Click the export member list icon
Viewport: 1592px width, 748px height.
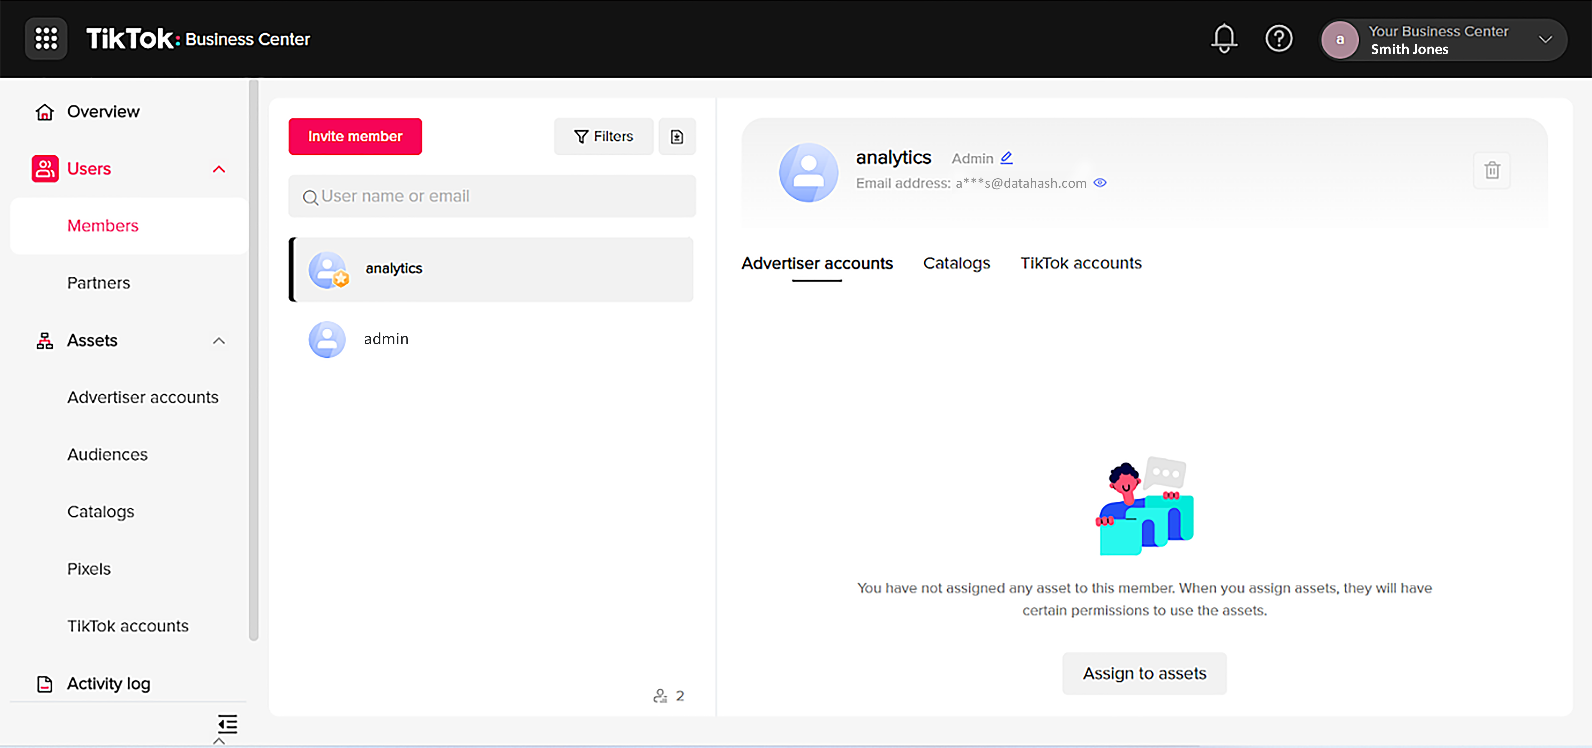[x=677, y=137]
